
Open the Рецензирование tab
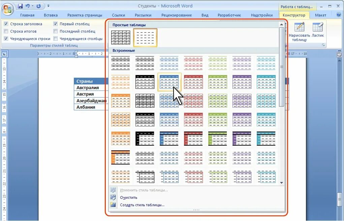(x=177, y=15)
